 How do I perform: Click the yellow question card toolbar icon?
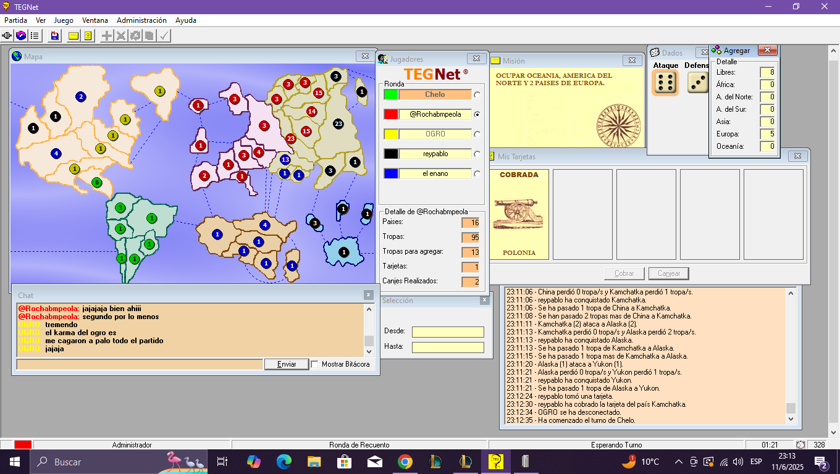click(x=88, y=36)
